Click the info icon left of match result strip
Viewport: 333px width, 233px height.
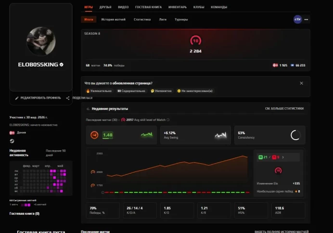(x=102, y=193)
